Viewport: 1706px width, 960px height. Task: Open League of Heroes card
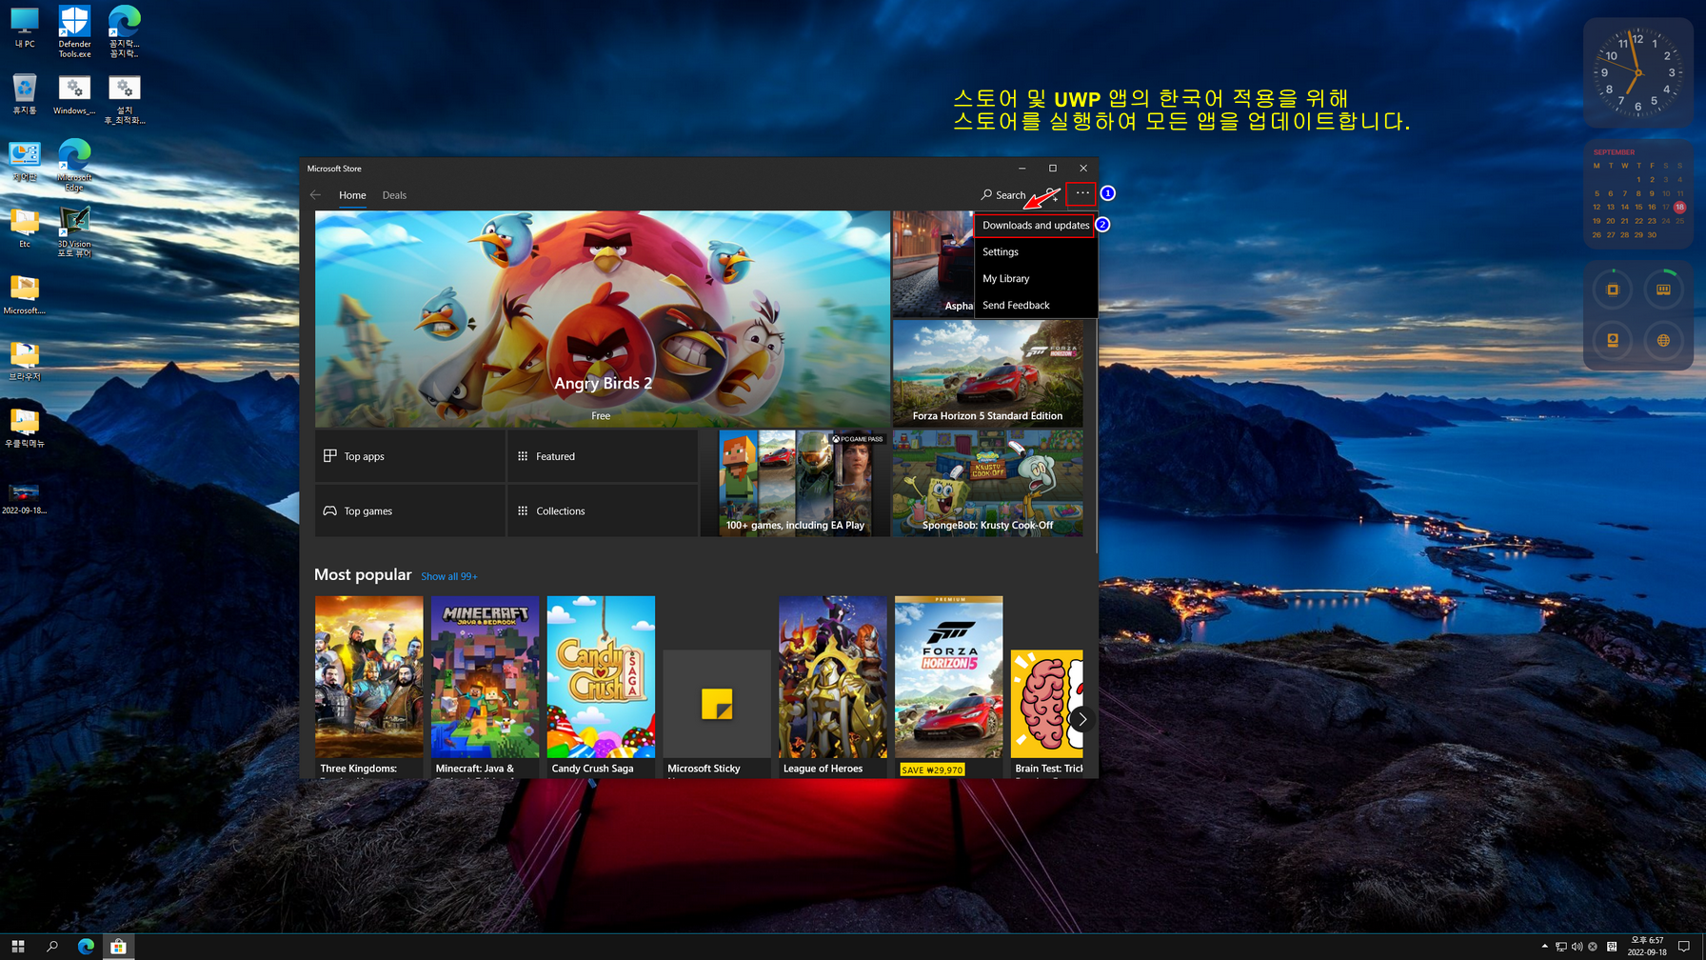click(x=832, y=687)
